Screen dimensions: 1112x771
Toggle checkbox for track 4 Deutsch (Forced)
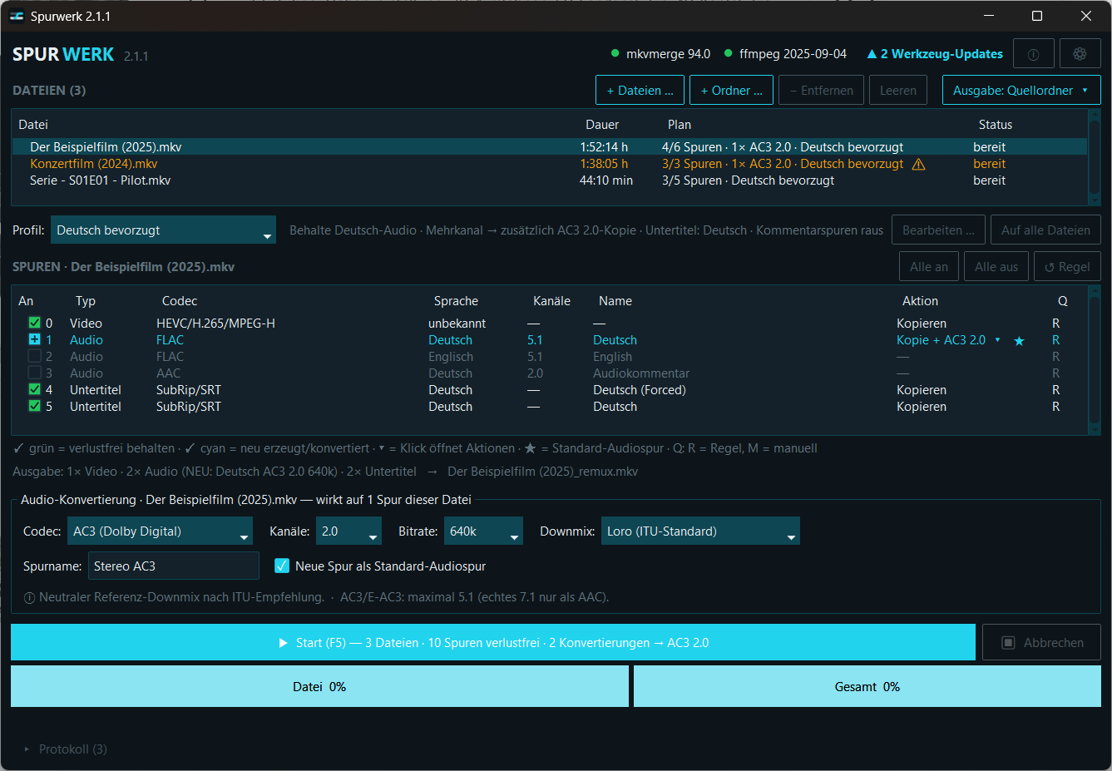[34, 389]
